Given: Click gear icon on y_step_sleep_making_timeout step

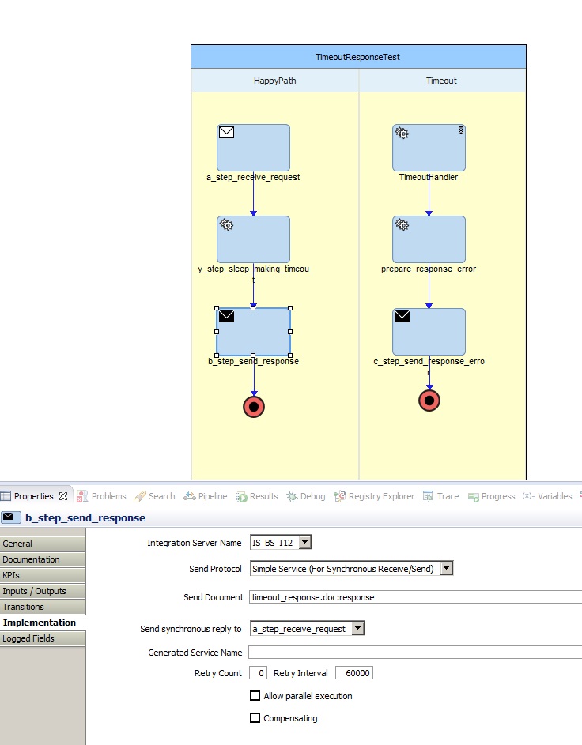Looking at the screenshot, I should [227, 224].
